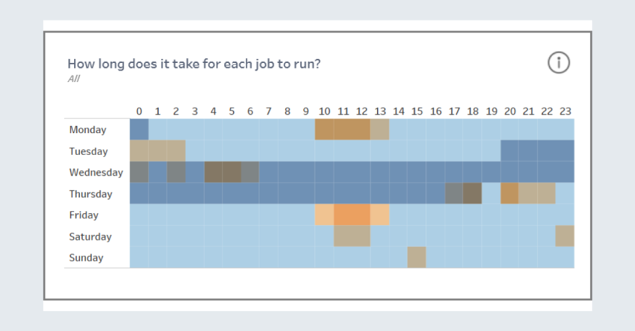Screen dimensions: 635x331
Task: Click the hour 0 column header
Action: point(139,111)
